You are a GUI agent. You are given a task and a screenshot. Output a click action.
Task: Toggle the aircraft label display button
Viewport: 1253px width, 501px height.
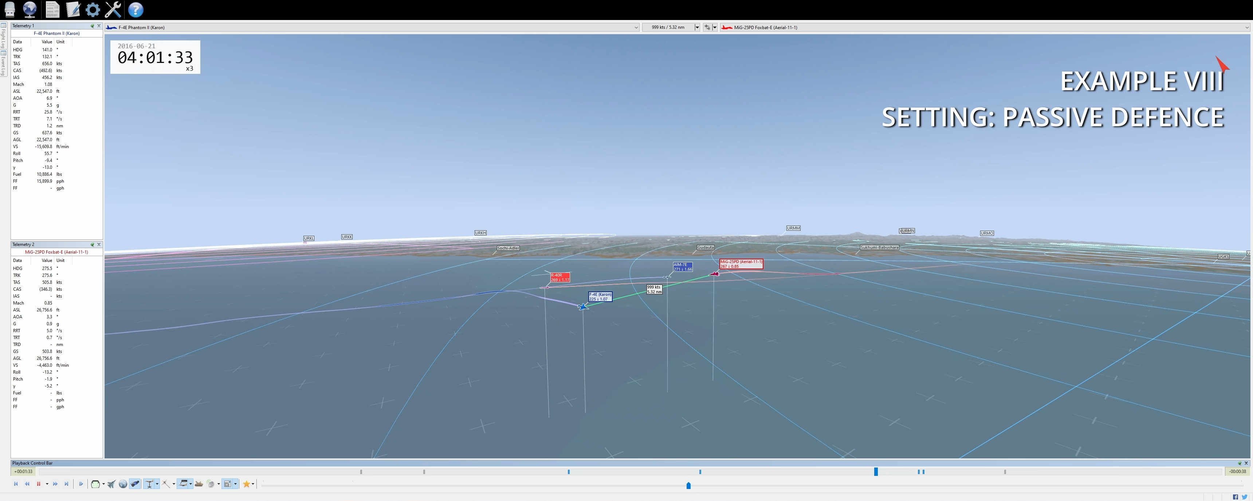click(183, 484)
